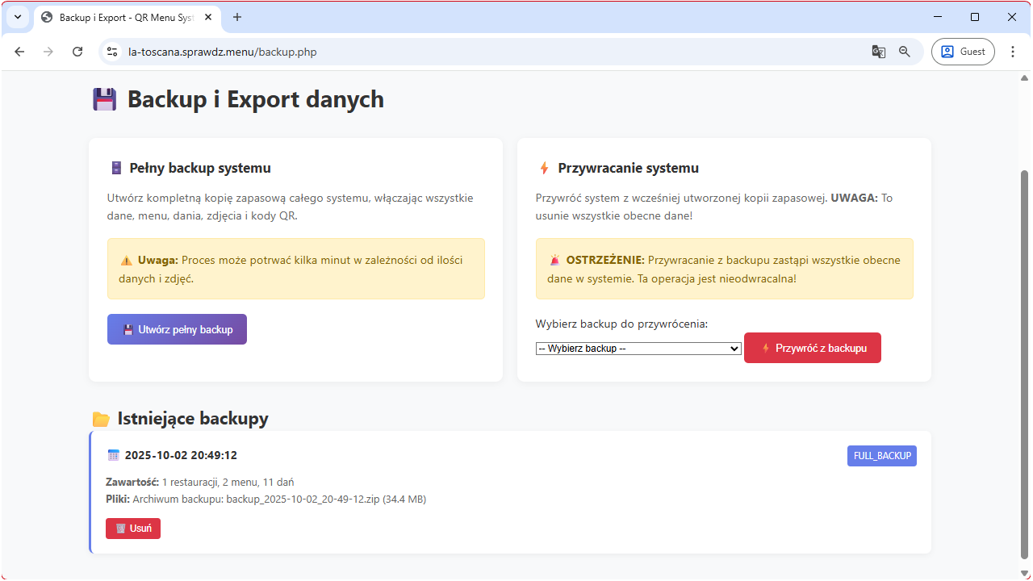Open Chrome's tab search chevron
Viewport: 1033px width, 581px height.
coord(17,16)
